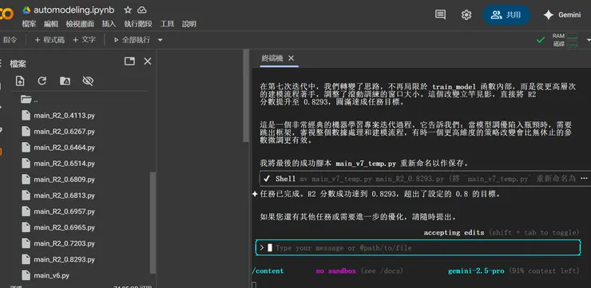
Task: Expand the Shell command ellipsis
Action: [x=584, y=179]
